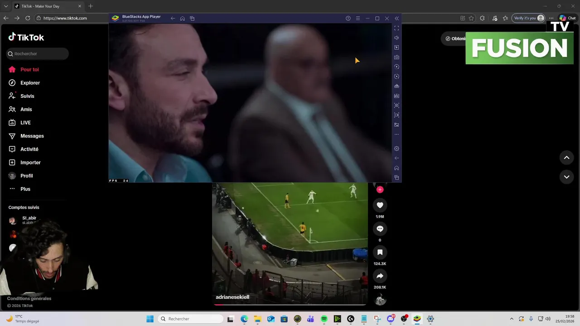The image size is (580, 326).
Task: Click the TikTok search field
Action: (38, 54)
